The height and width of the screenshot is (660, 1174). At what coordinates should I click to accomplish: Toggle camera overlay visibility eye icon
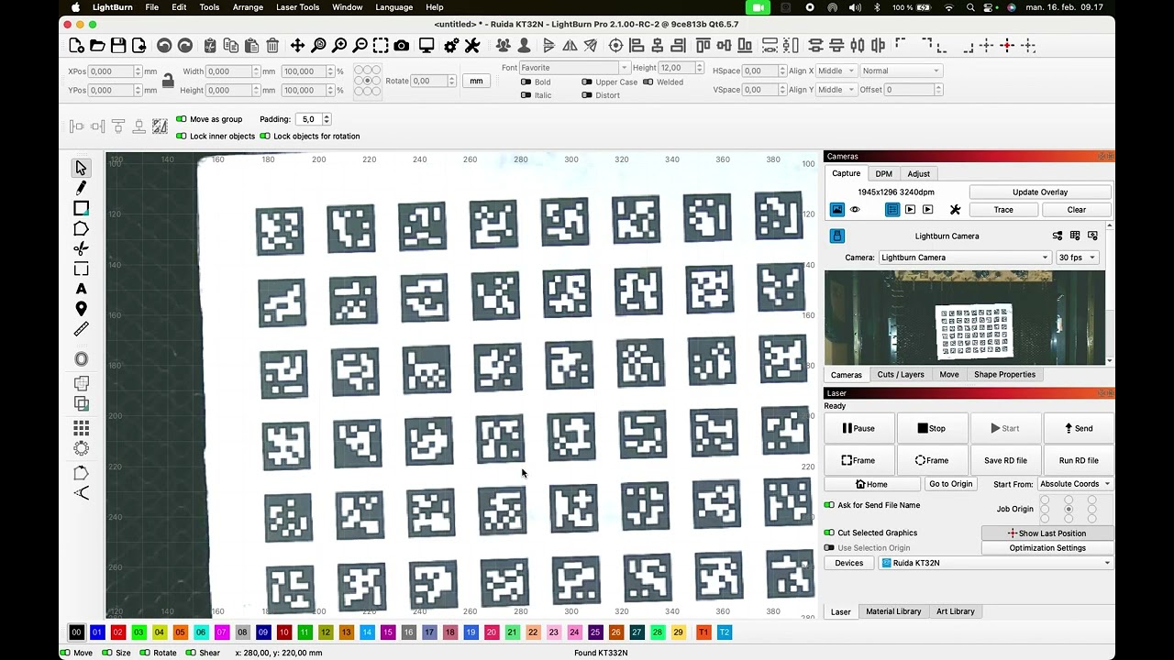click(x=855, y=210)
